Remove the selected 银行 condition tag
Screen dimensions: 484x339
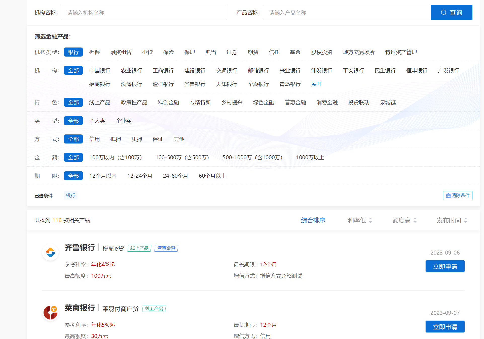[x=71, y=196]
